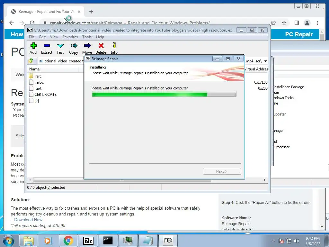Close the Reimage browser tab
Screen dimensions: 329x247
click(x=79, y=12)
